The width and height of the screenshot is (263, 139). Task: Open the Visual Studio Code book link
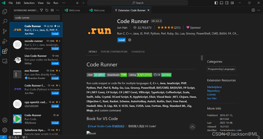pyautogui.click(x=106, y=126)
